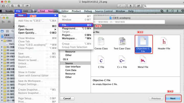Choose File... from the New submenu

tap(76, 25)
